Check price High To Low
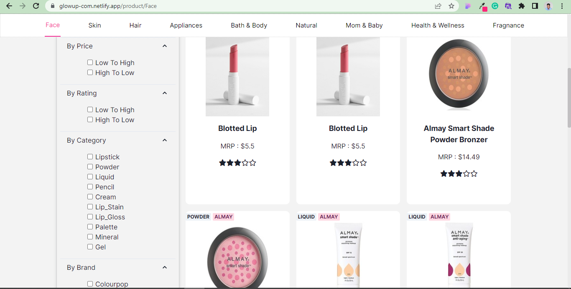 pyautogui.click(x=90, y=72)
